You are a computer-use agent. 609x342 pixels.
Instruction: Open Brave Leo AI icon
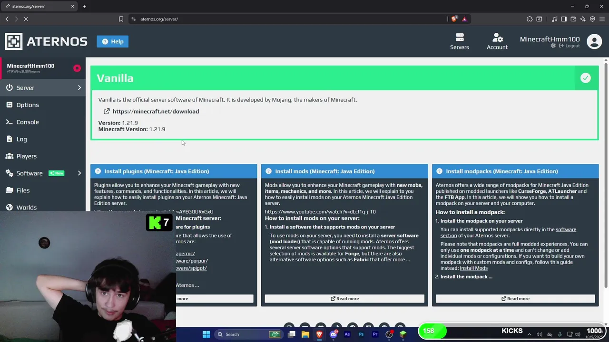[583, 19]
